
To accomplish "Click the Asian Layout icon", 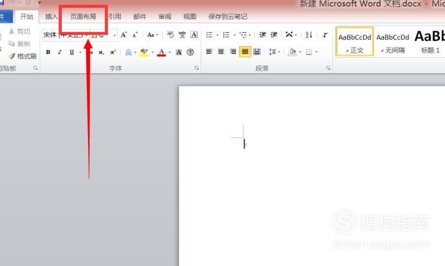I will pos(289,35).
